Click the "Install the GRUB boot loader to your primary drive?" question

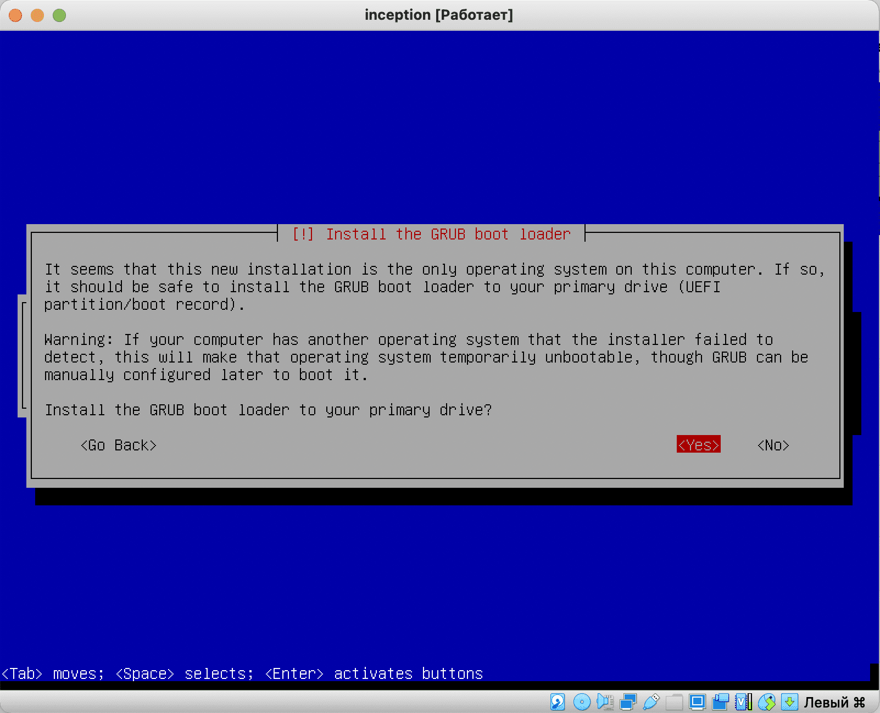pyautogui.click(x=268, y=410)
